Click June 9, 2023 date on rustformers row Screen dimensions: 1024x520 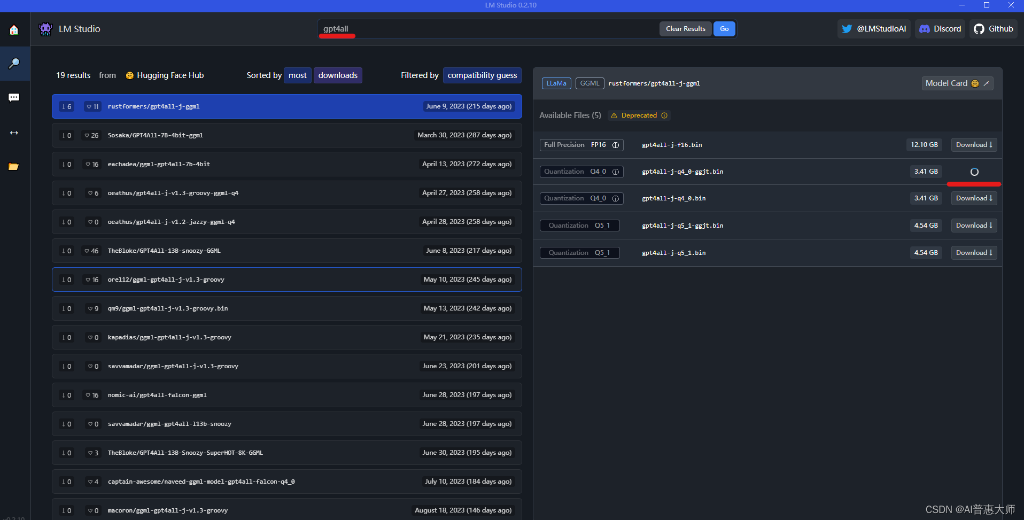[469, 106]
